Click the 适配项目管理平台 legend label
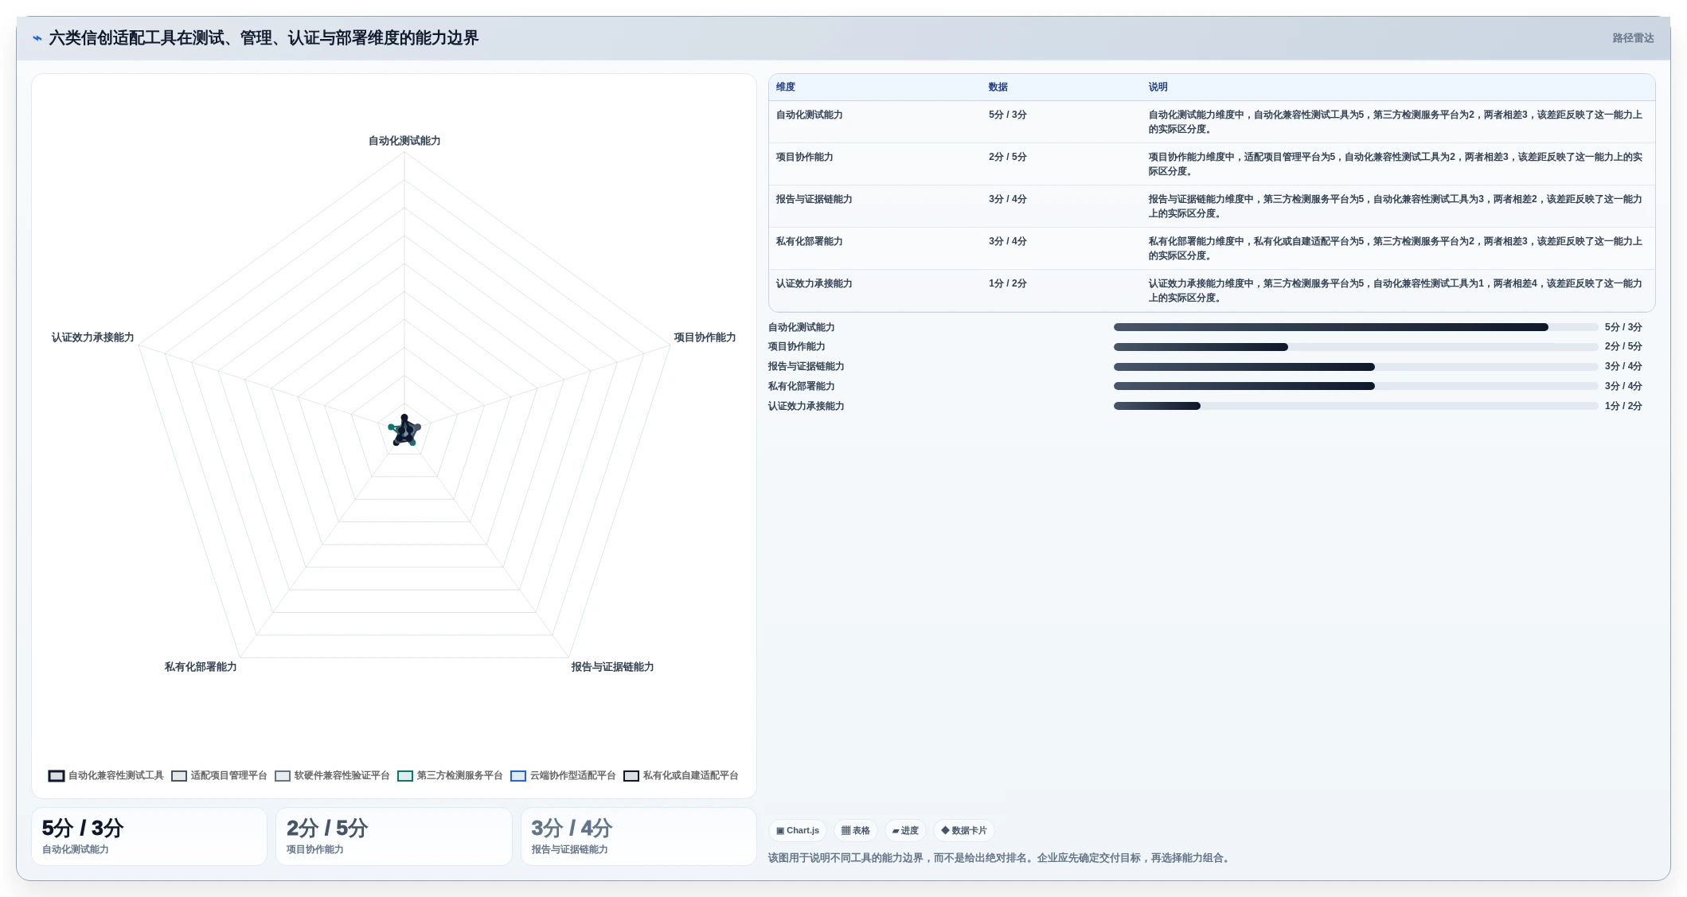1687x897 pixels. point(229,776)
